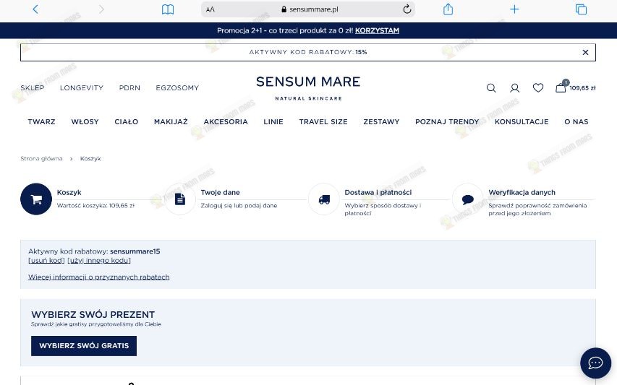Click the SENSUM MARE logo

pos(308,88)
